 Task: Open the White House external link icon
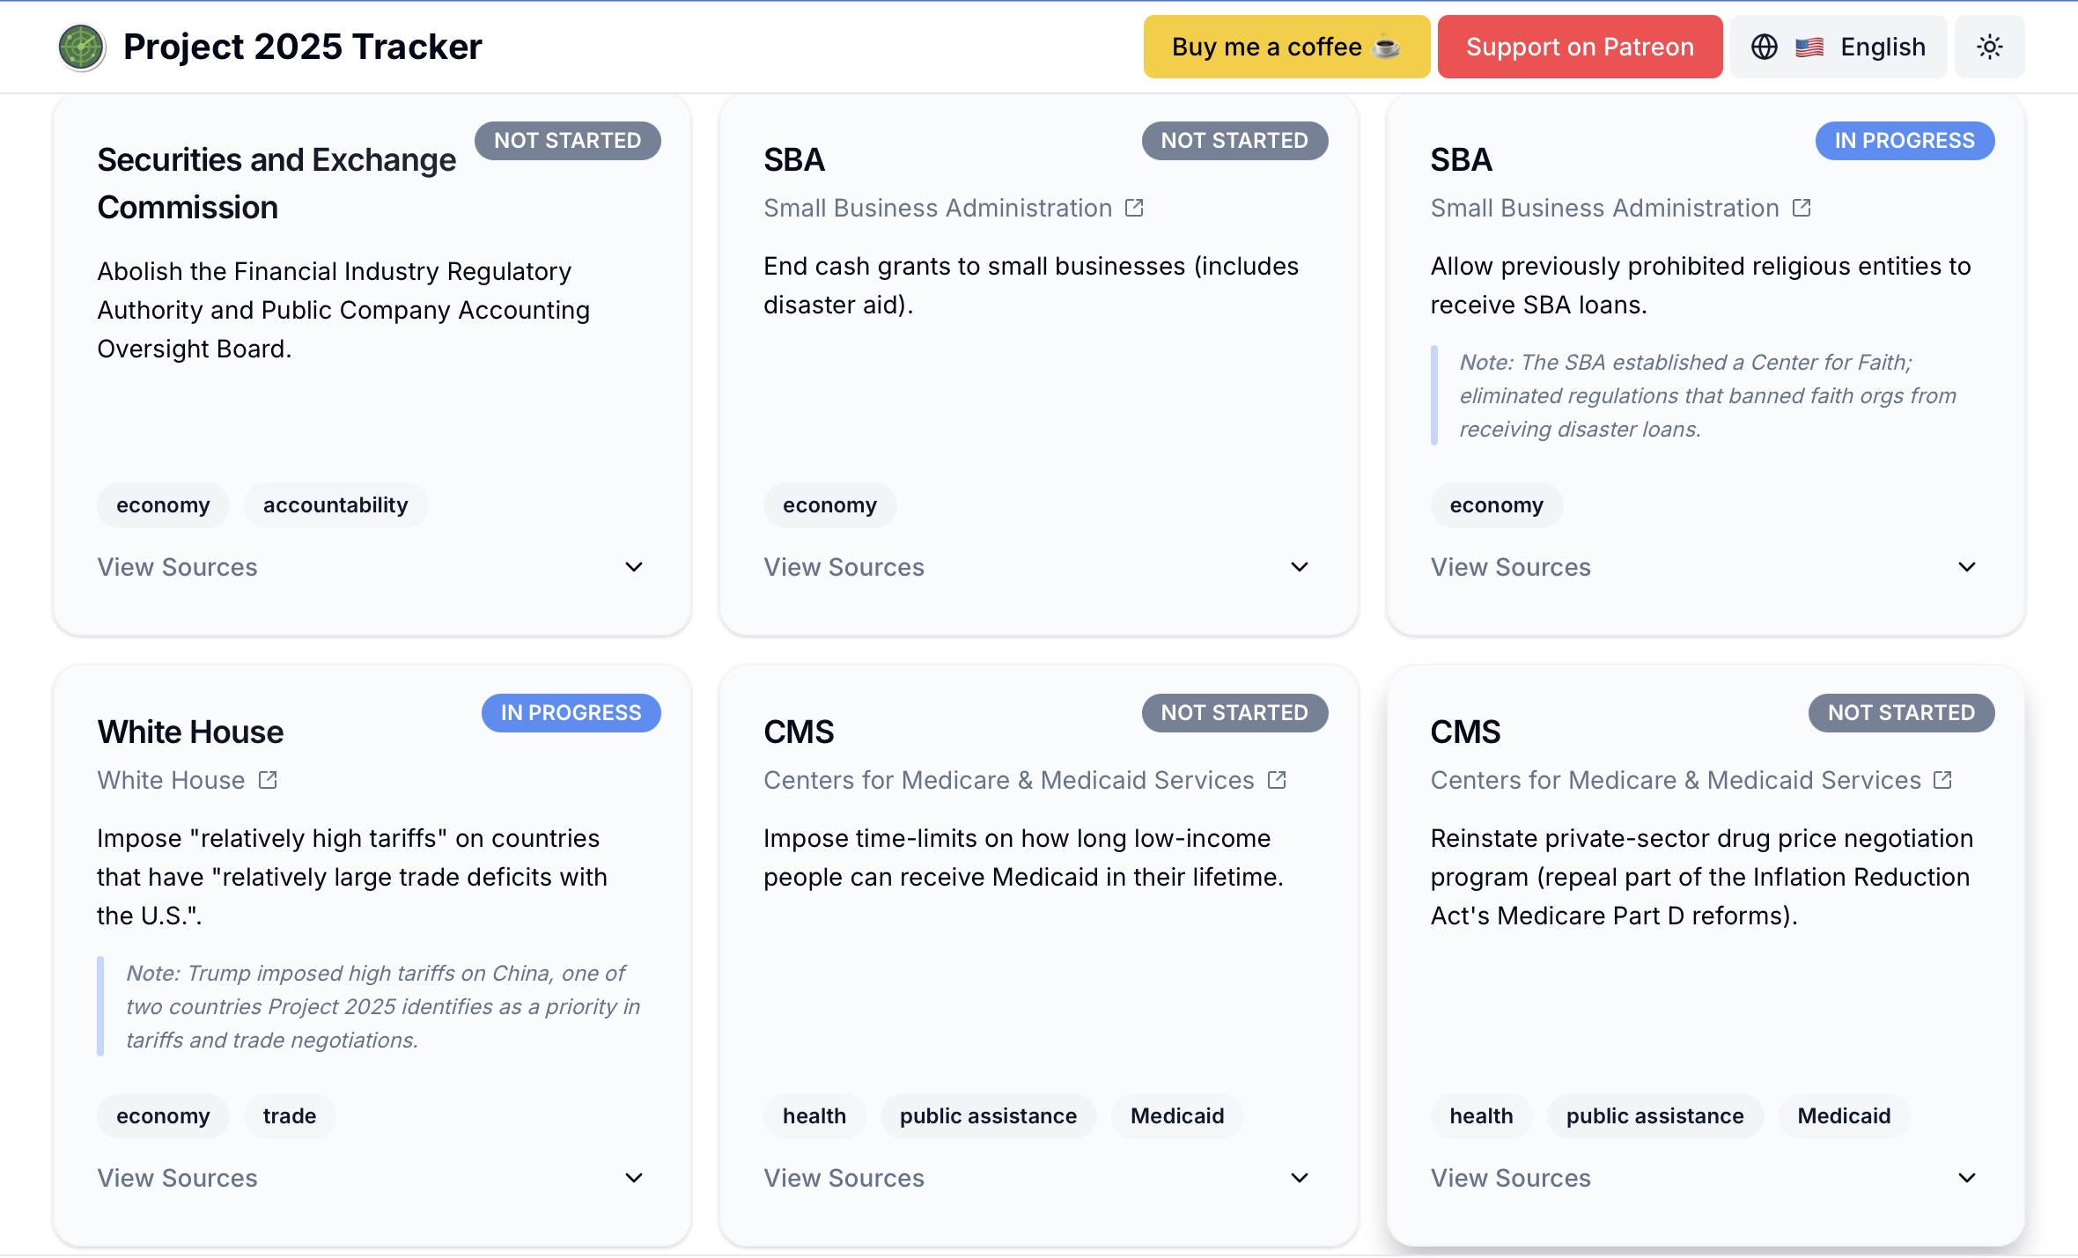[268, 780]
